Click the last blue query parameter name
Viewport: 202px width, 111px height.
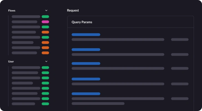pos(86,94)
